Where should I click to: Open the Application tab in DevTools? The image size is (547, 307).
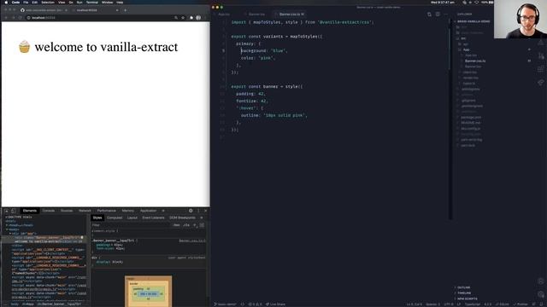coord(148,211)
